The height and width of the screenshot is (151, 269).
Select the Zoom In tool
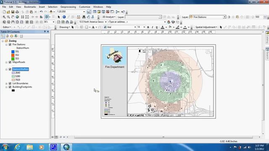(4, 17)
